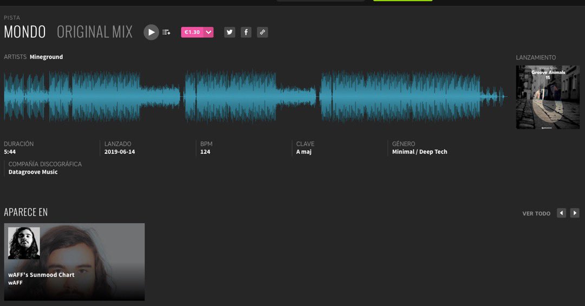This screenshot has height=306, width=585.
Task: Select release date 2019-06-14
Action: (119, 152)
